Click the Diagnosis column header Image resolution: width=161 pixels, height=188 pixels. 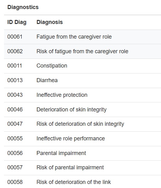point(49,22)
